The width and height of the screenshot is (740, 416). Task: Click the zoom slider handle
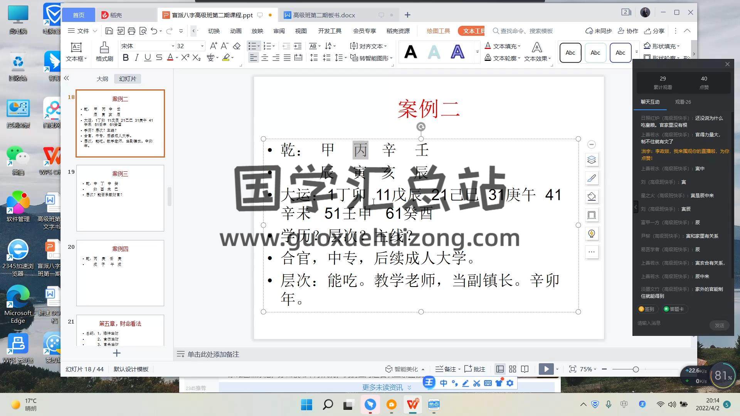636,369
